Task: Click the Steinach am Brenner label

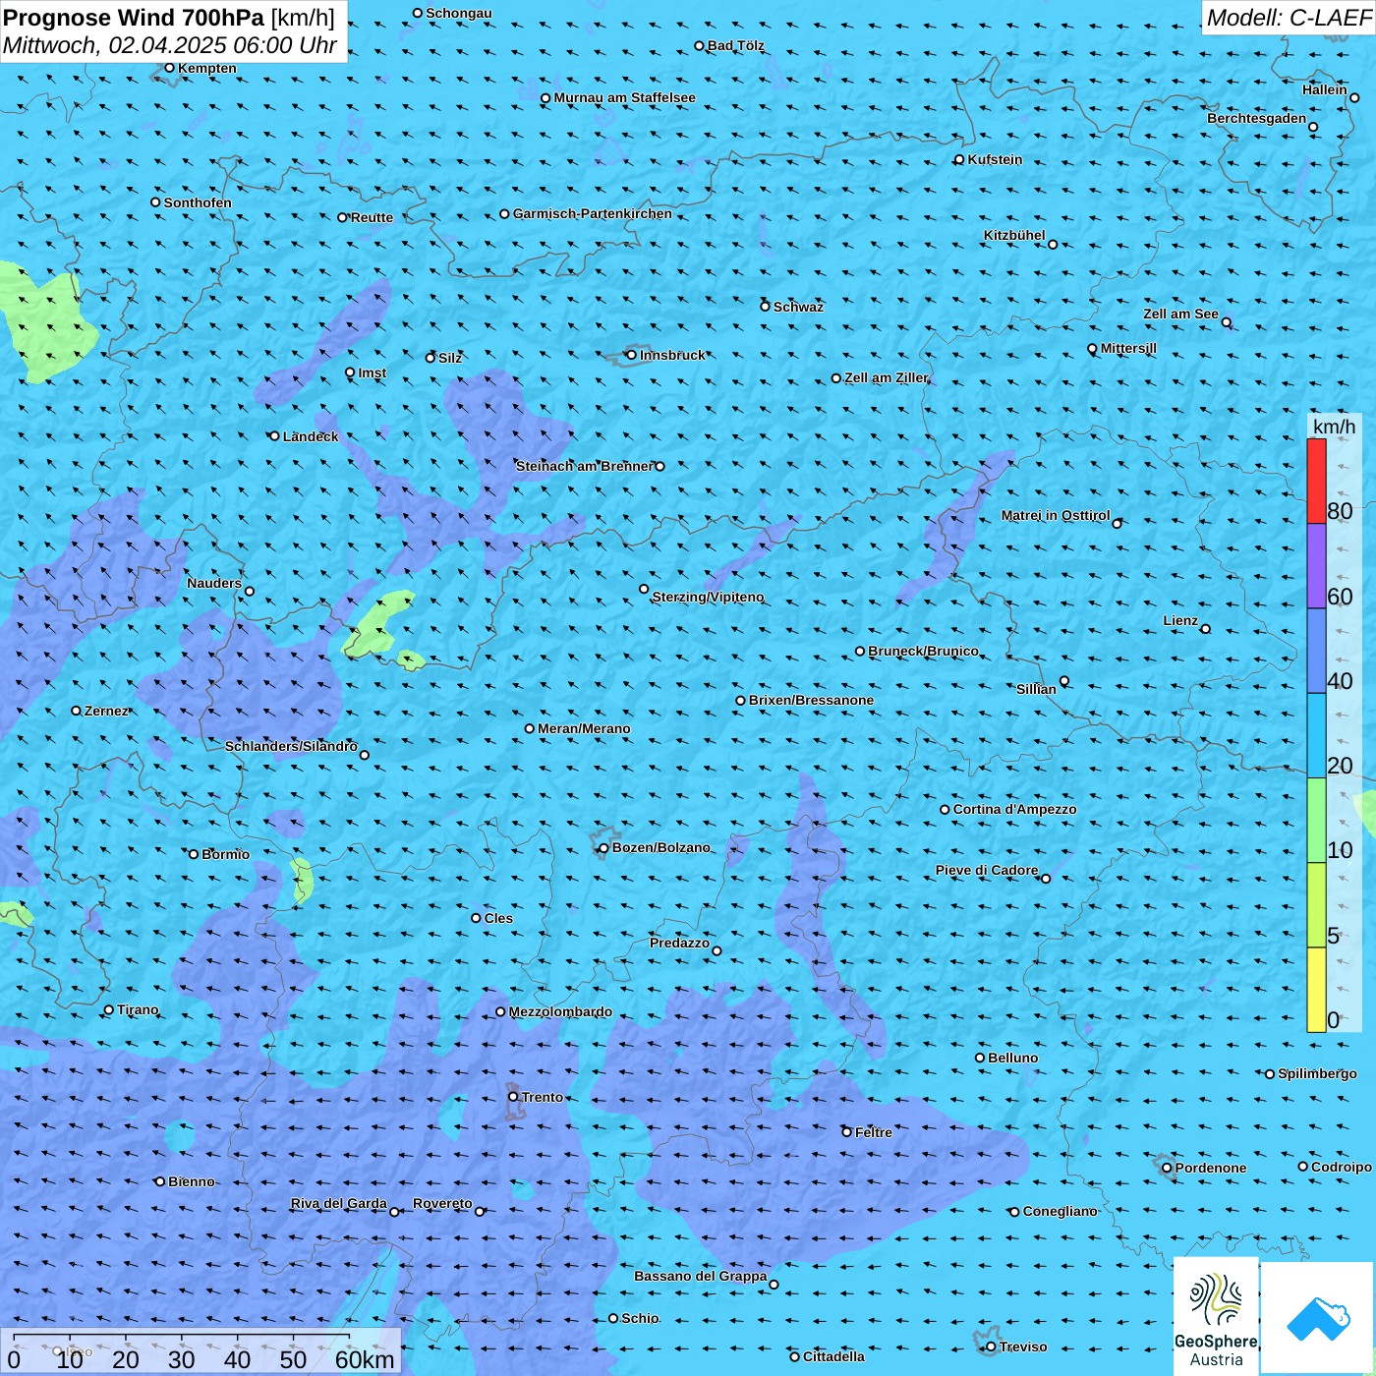Action: pyautogui.click(x=584, y=466)
